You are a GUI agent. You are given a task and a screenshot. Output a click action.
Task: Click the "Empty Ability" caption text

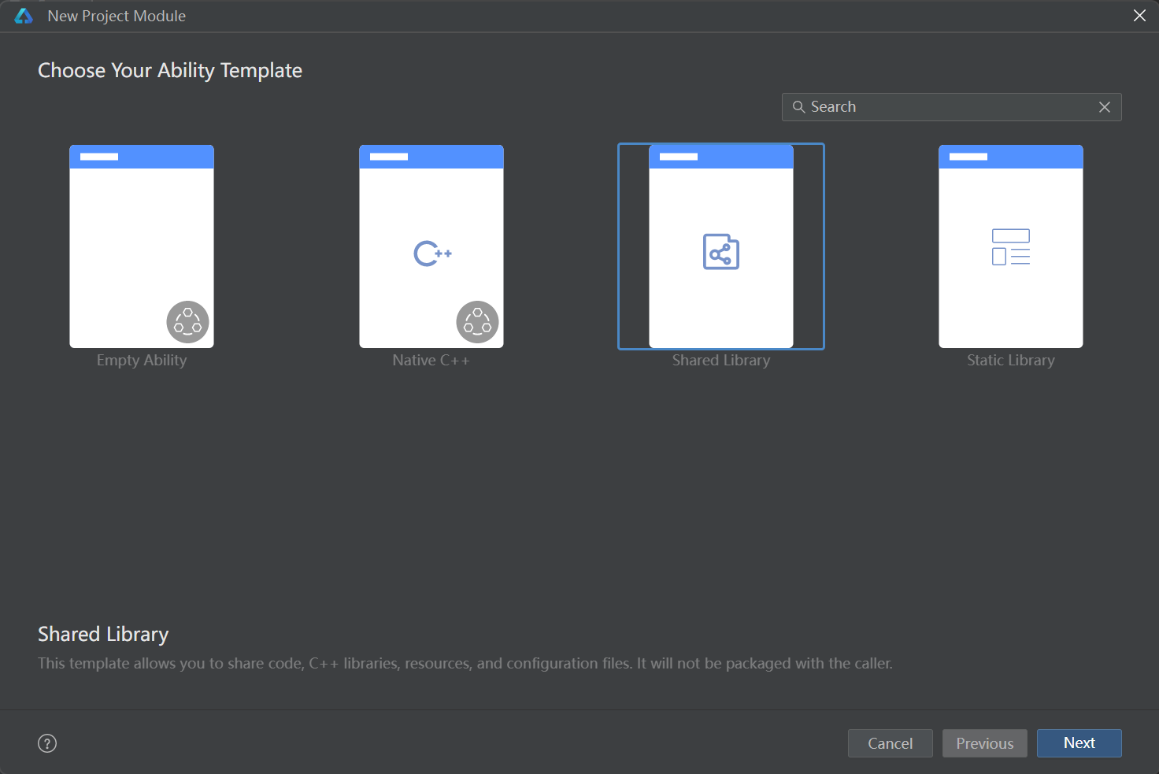tap(142, 361)
